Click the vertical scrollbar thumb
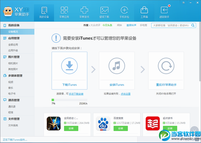The width and height of the screenshot is (201, 143). click(x=200, y=51)
